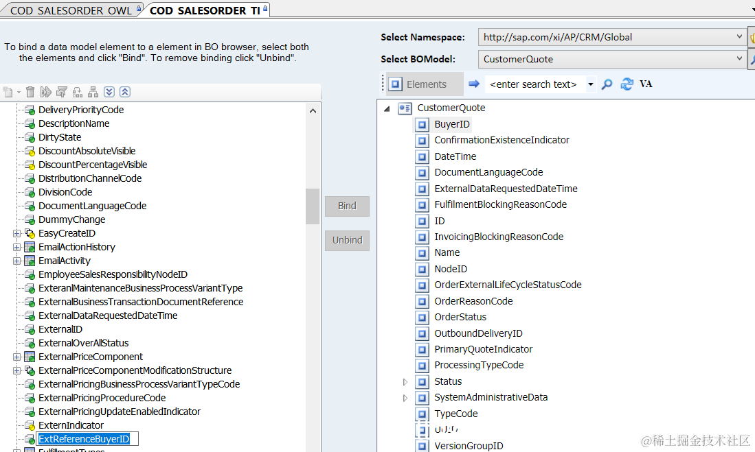Click the funnel filter toolbar icon

[x=62, y=92]
